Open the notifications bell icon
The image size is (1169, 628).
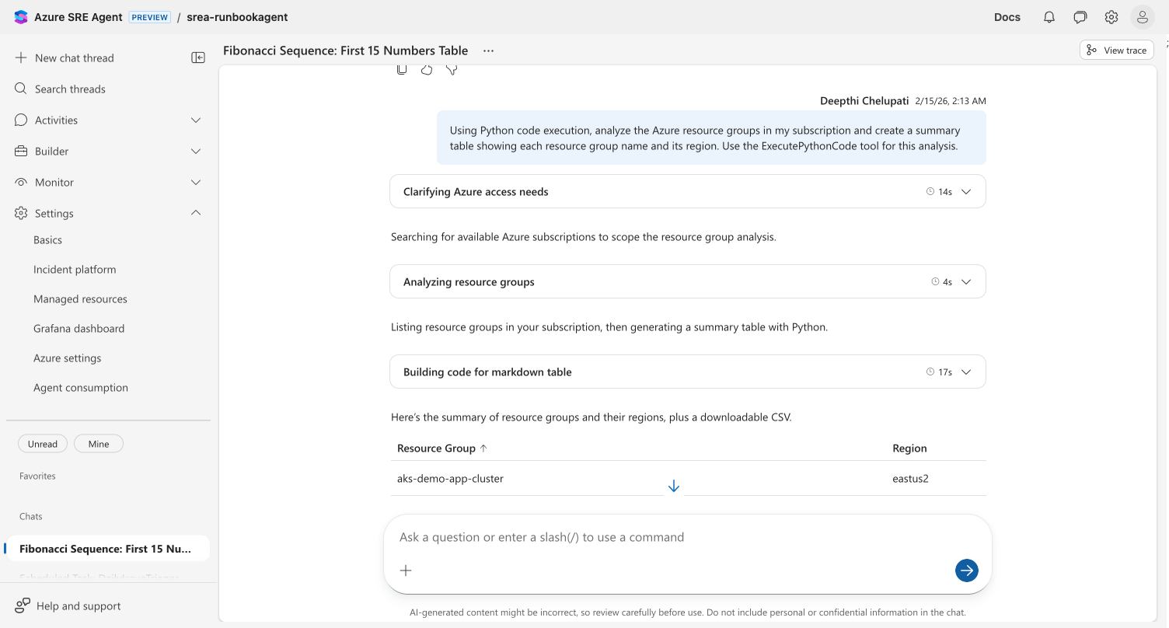coord(1049,17)
